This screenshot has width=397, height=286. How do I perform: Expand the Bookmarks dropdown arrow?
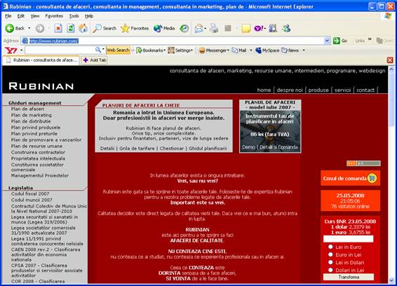[x=165, y=50]
